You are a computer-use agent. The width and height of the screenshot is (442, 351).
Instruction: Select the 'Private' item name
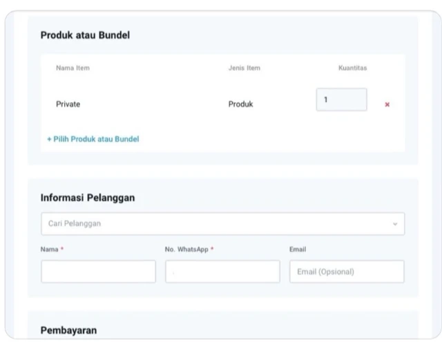[x=68, y=105]
